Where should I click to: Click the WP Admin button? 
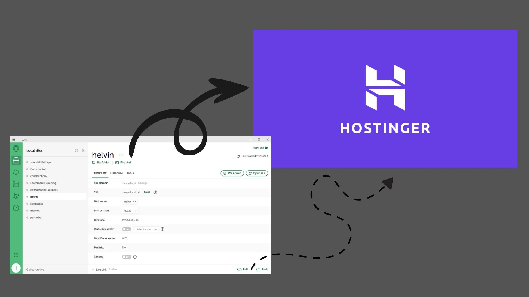pos(232,173)
